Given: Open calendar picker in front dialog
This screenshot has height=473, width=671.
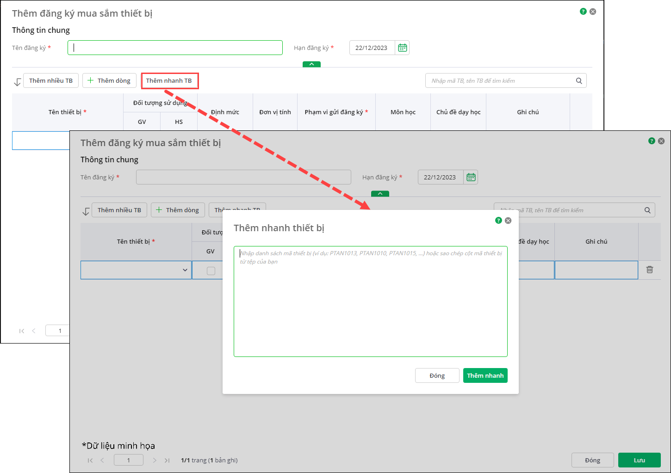Looking at the screenshot, I should click(471, 177).
